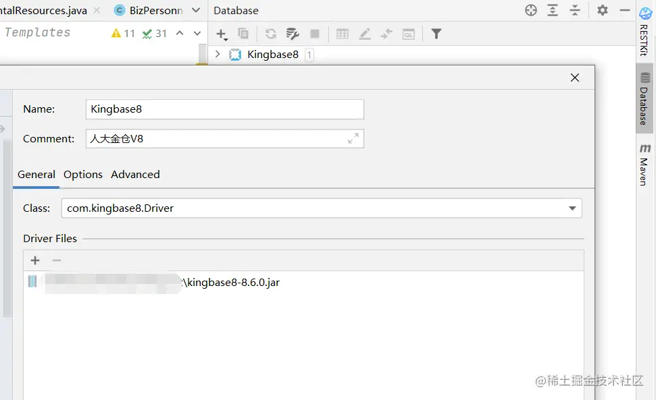Screen dimensions: 656x400
Task: Duplicate the selected data source
Action: coord(243,34)
